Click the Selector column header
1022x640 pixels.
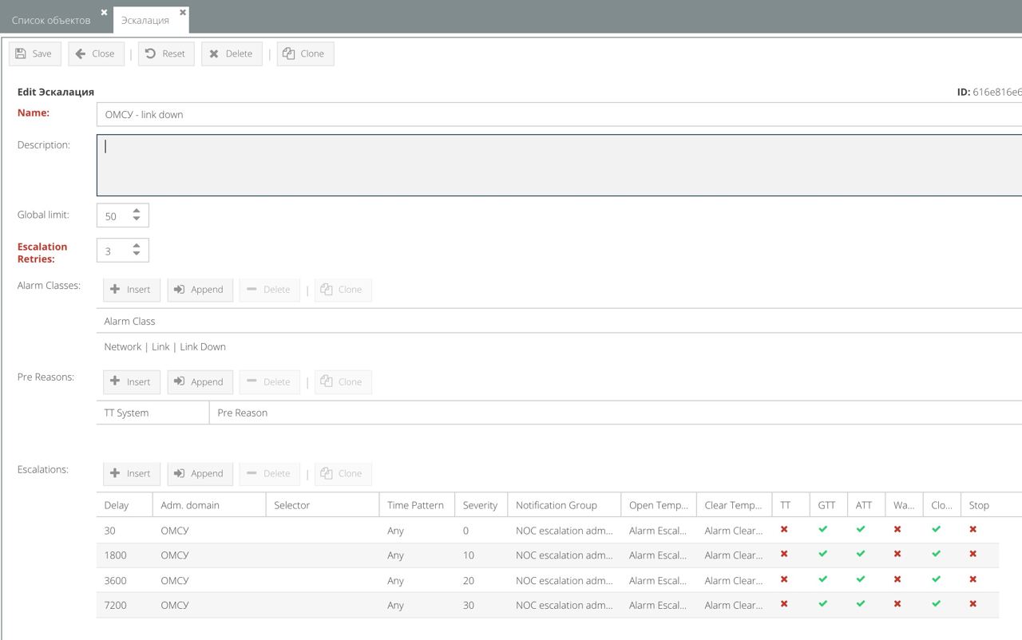click(323, 505)
